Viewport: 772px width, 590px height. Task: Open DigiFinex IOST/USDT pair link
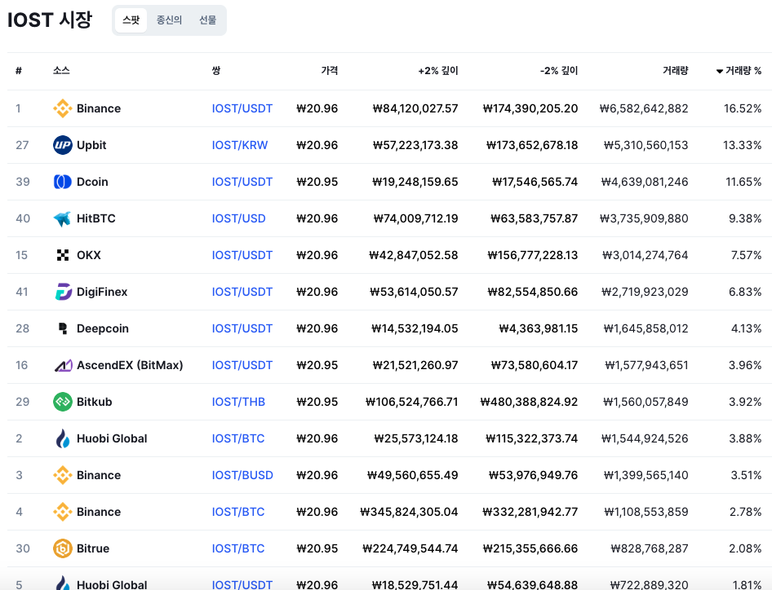[242, 292]
